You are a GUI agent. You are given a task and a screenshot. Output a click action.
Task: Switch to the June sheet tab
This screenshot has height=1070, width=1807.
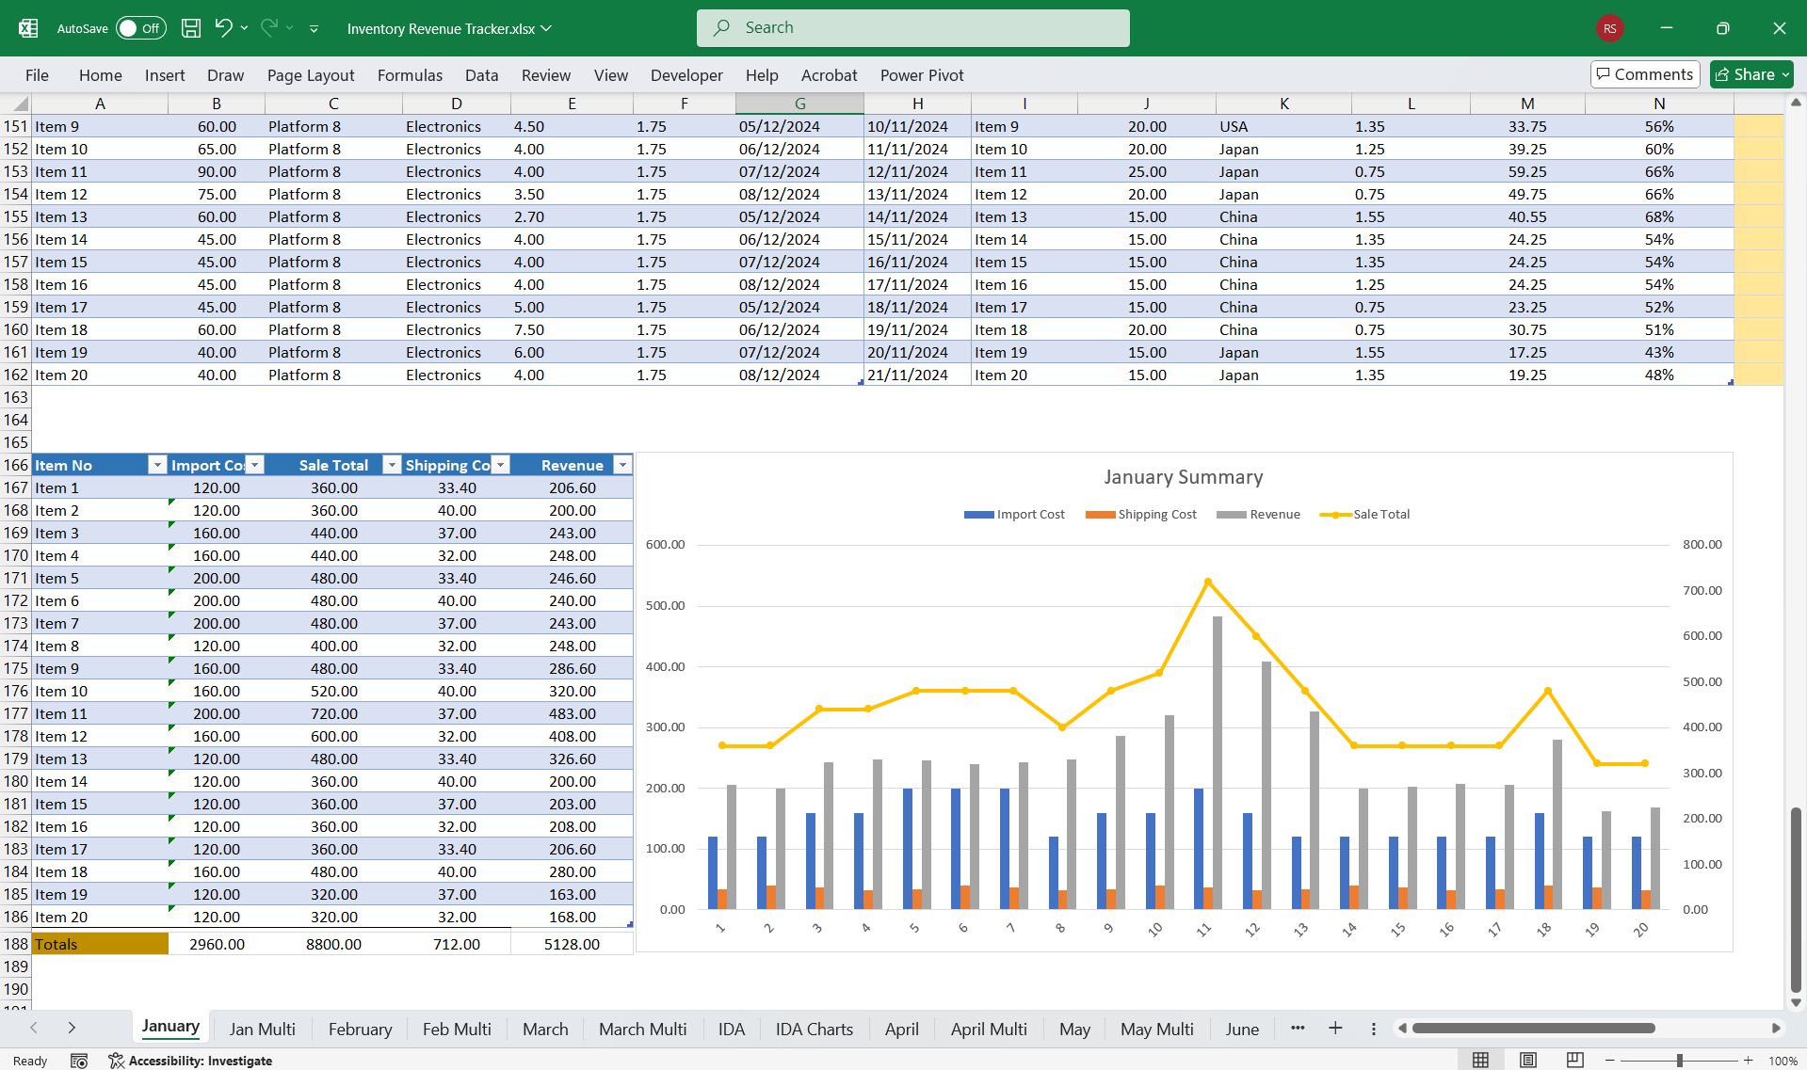(1241, 1029)
